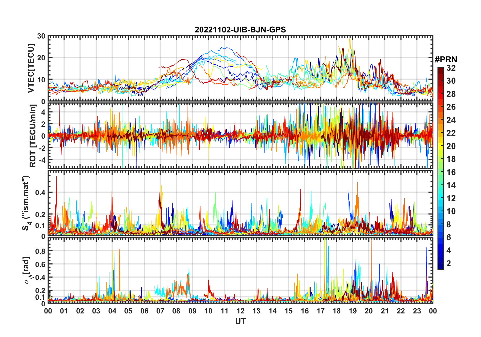Click inside the S4 scintillation plot panel
This screenshot has height=337, width=481.
point(240,203)
